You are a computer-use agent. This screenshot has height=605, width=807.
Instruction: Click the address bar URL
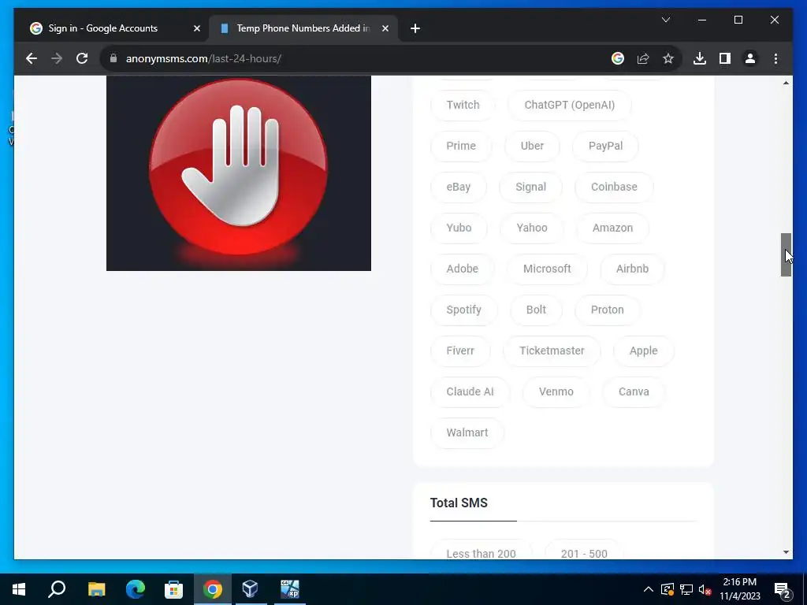[x=203, y=58]
